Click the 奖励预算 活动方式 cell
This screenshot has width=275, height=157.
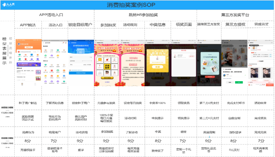click(x=28, y=118)
